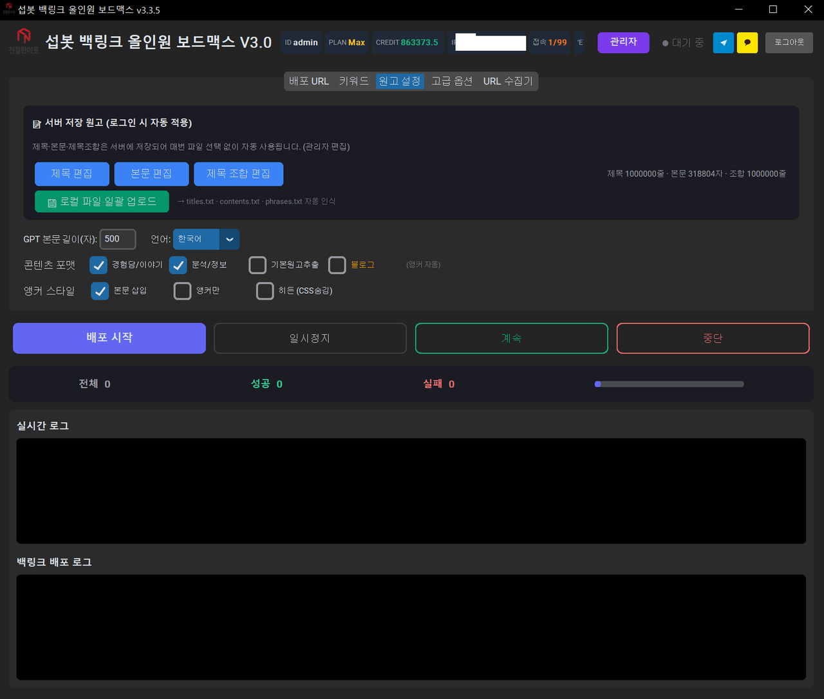
Task: Click the titles.txt auto-detect hint text
Action: pyautogui.click(x=256, y=202)
